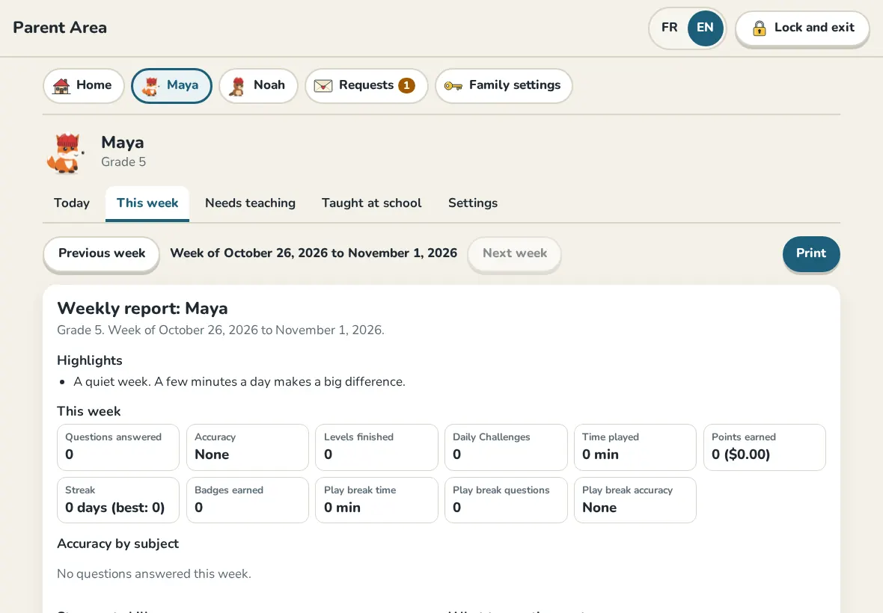
Task: Click the Play break accuracy card
Action: [x=635, y=500]
